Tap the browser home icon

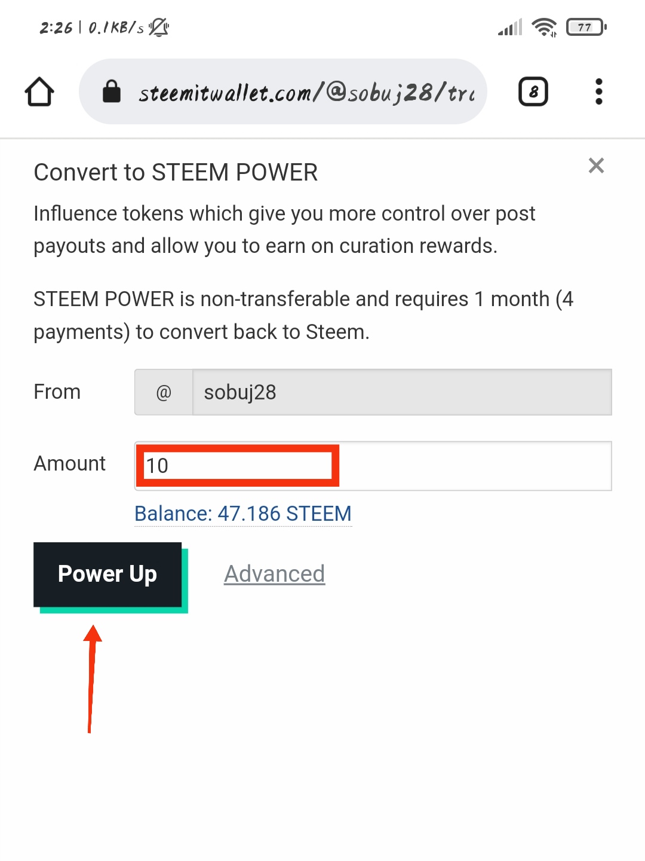click(39, 92)
